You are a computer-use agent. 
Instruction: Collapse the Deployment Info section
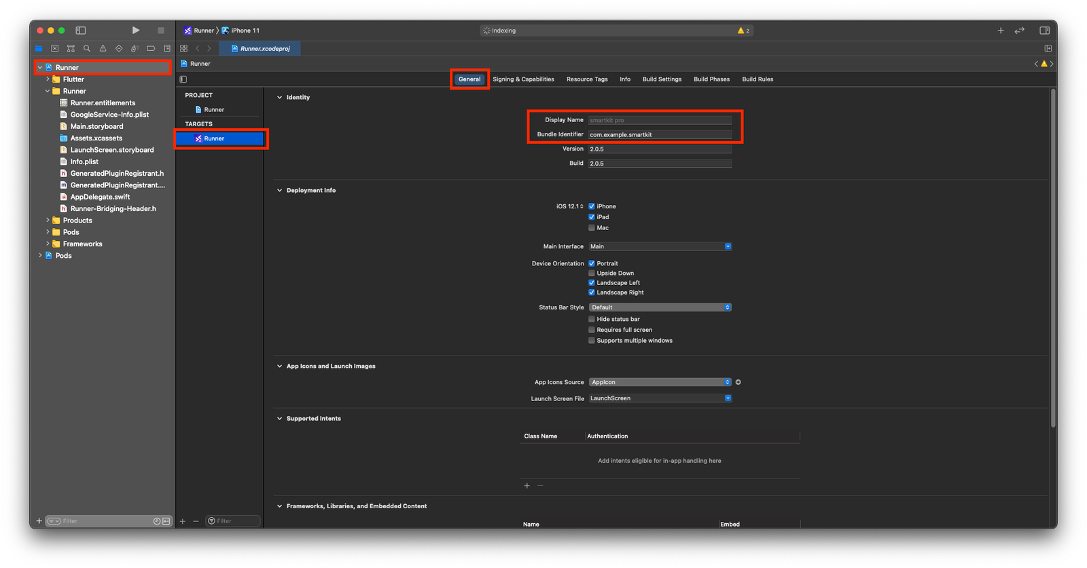click(279, 191)
